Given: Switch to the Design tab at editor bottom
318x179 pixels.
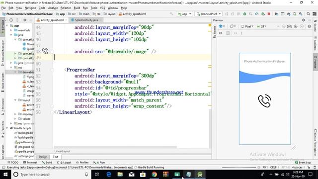Looking at the screenshot, I should point(43,157).
